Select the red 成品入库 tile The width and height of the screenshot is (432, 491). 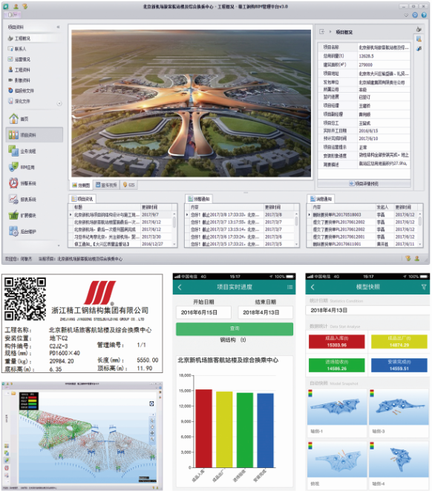[x=336, y=342]
